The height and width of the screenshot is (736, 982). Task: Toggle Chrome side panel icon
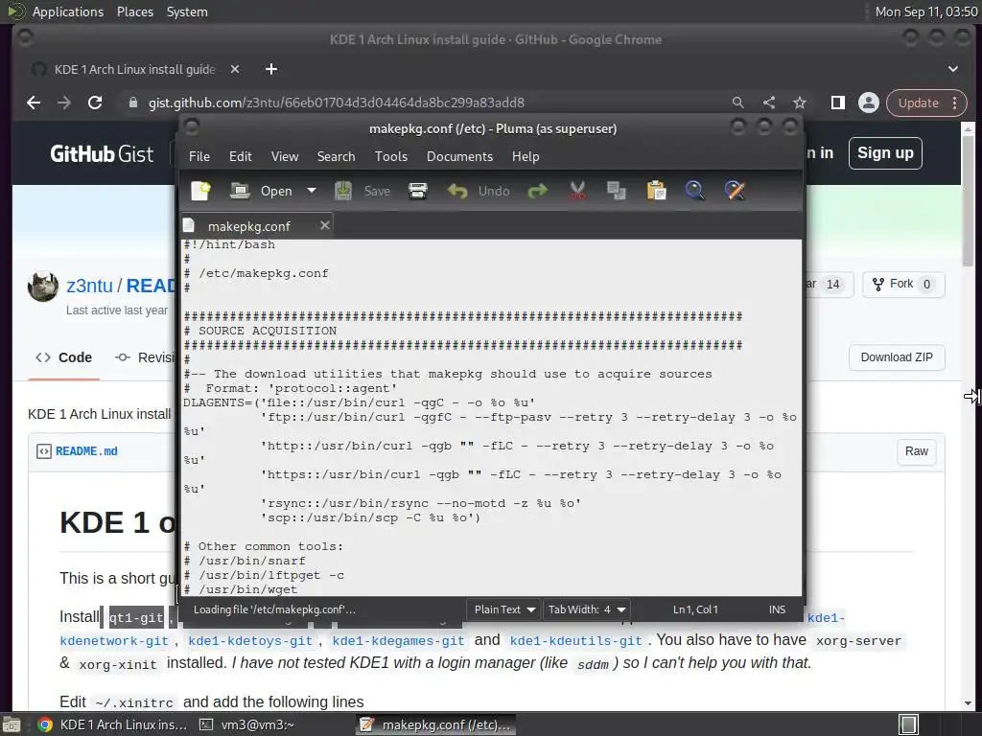837,103
